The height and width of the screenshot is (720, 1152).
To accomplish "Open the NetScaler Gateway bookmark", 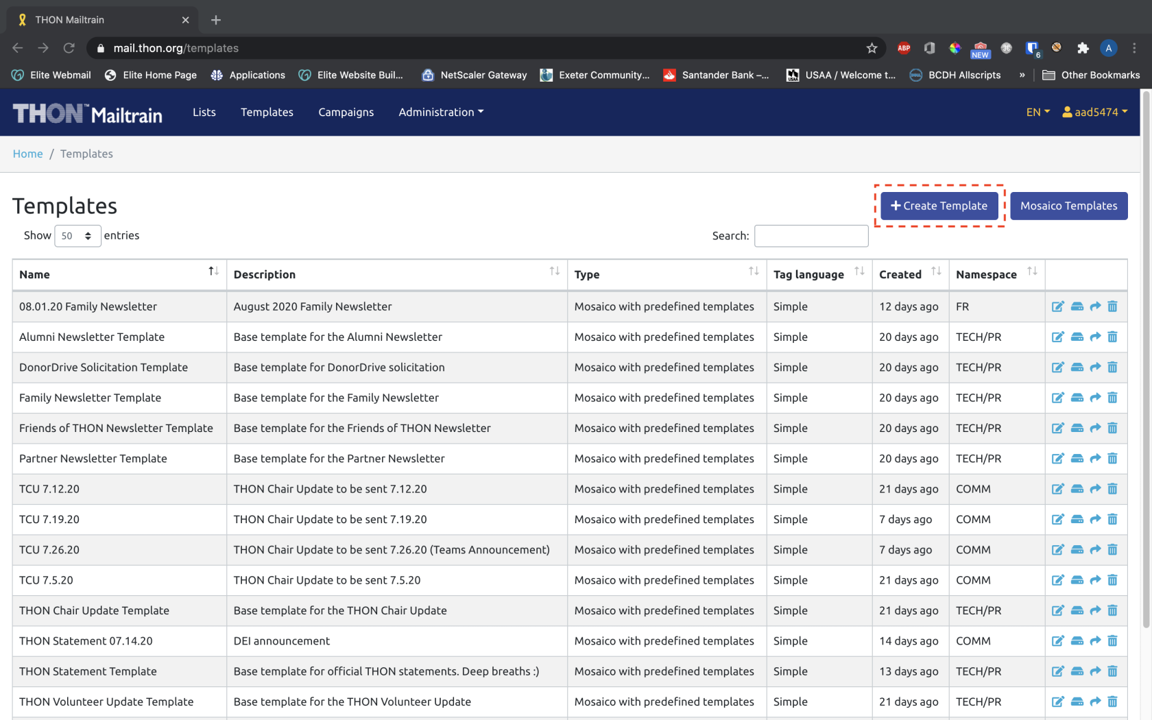I will (x=474, y=75).
